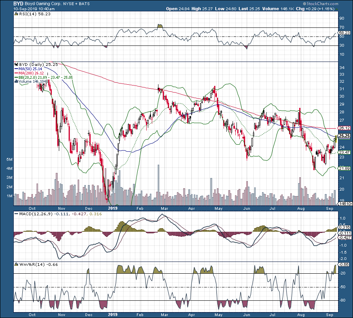Click the 10-Sep-2019 10:40am timestamp
This screenshot has width=353, height=318.
[x=34, y=9]
